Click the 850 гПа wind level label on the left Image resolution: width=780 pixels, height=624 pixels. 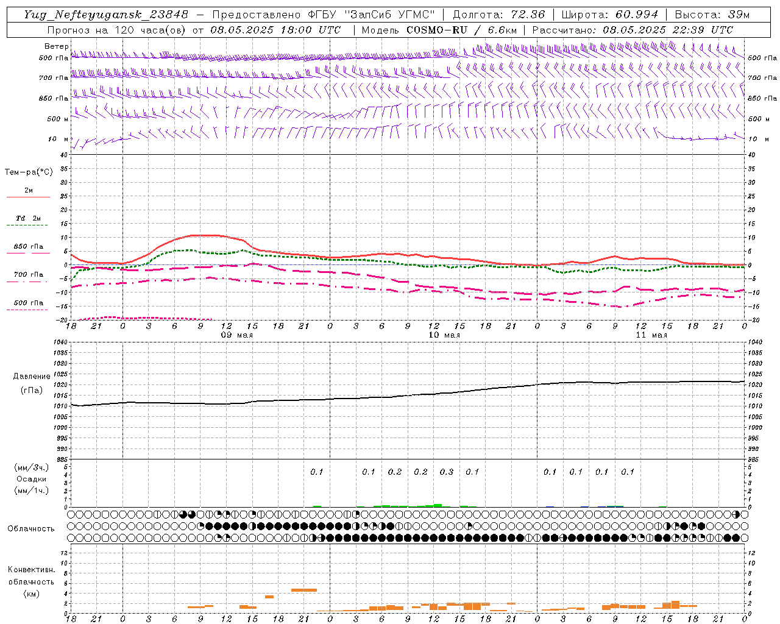54,98
